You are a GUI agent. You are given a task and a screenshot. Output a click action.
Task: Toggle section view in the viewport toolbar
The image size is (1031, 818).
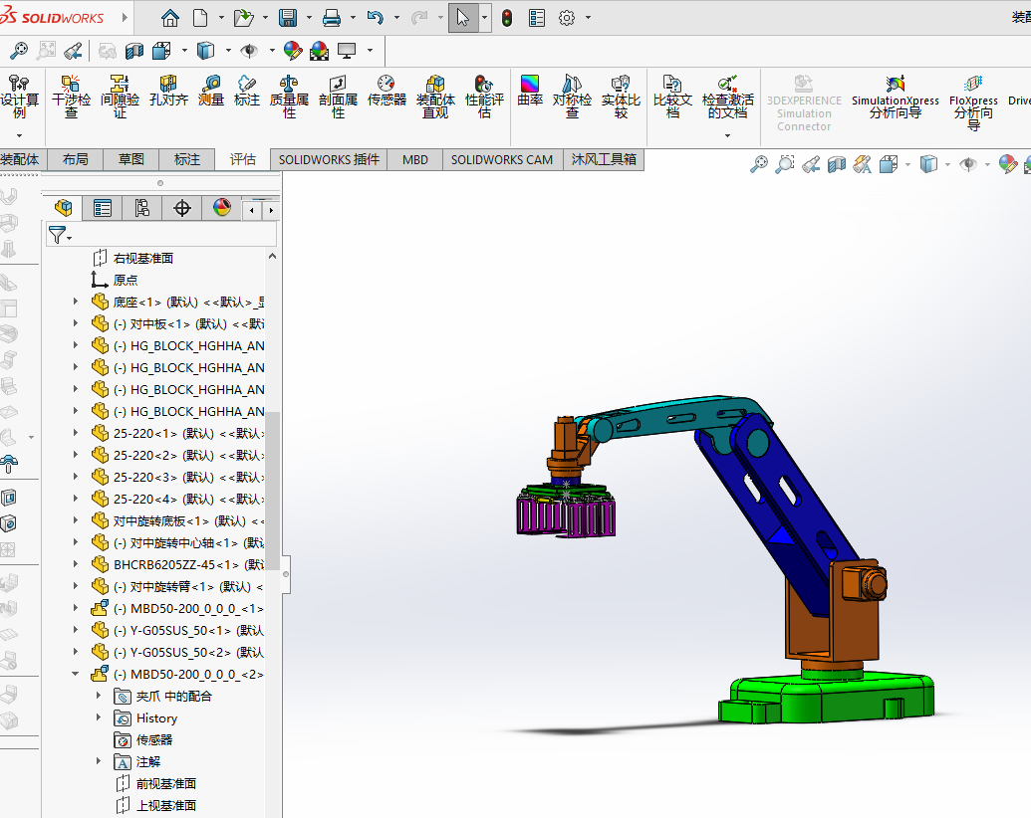click(837, 164)
